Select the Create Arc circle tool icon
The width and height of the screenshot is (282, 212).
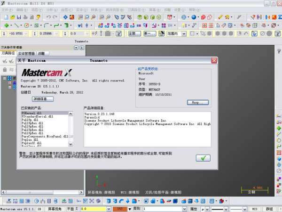[27, 25]
